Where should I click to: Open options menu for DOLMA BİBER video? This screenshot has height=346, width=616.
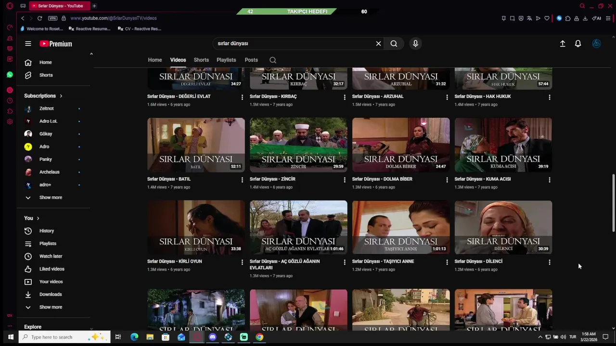447,180
